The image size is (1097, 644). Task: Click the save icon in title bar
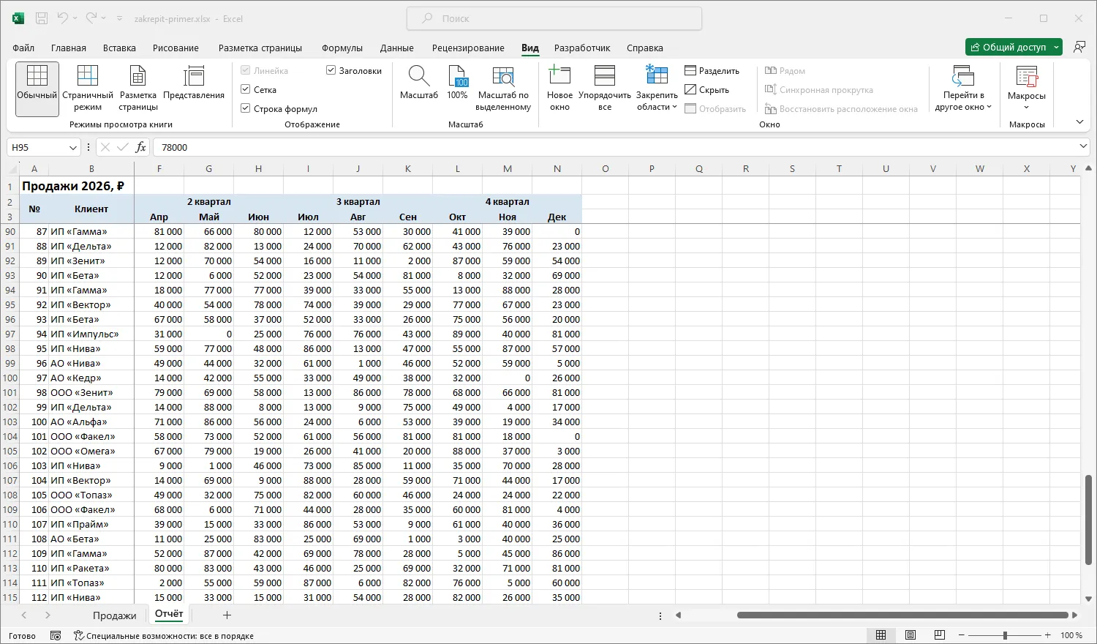click(42, 18)
